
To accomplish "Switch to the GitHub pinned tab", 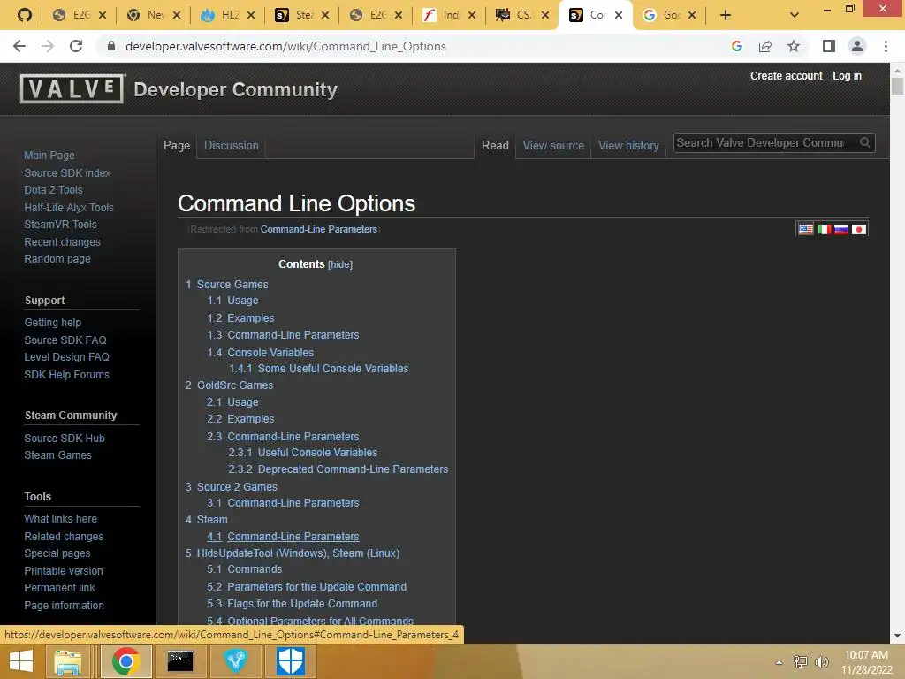I will click(x=24, y=15).
